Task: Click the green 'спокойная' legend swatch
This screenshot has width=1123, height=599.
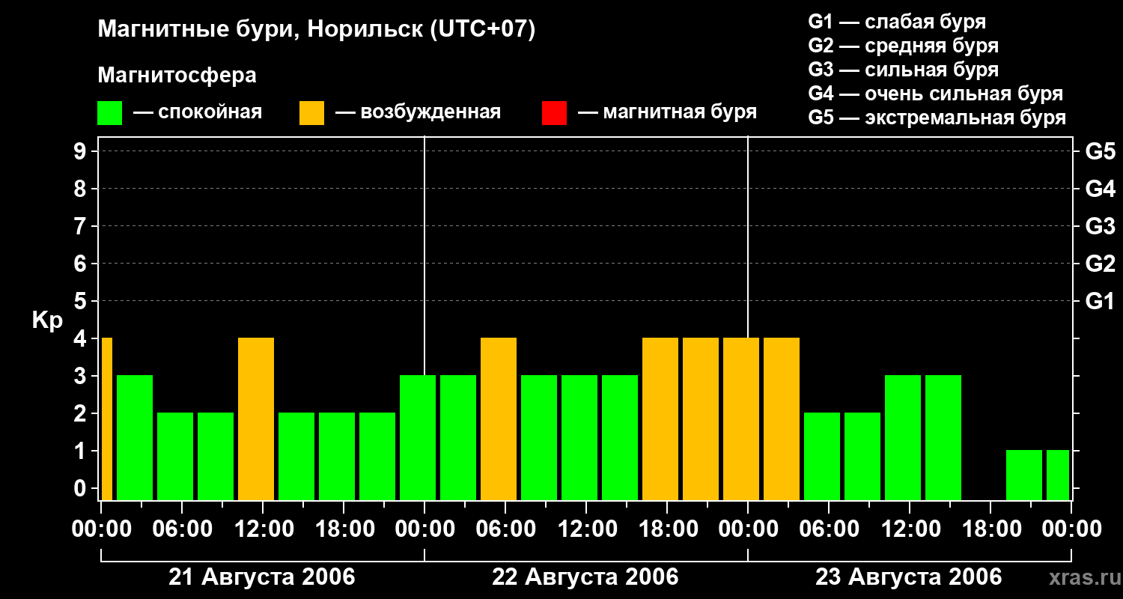Action: [x=109, y=113]
